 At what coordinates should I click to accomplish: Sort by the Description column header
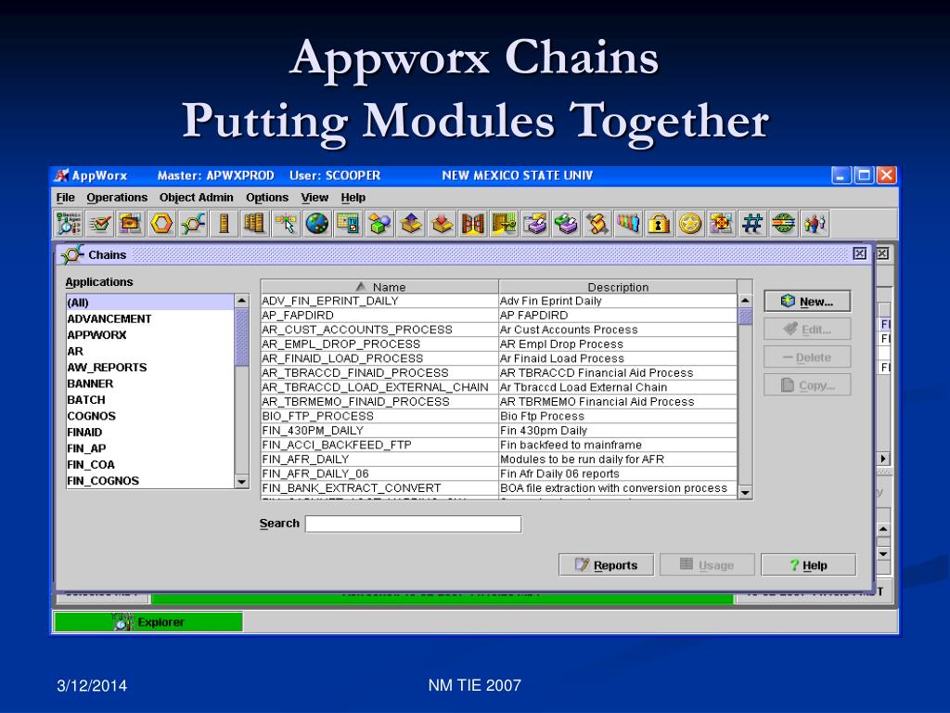tap(618, 287)
